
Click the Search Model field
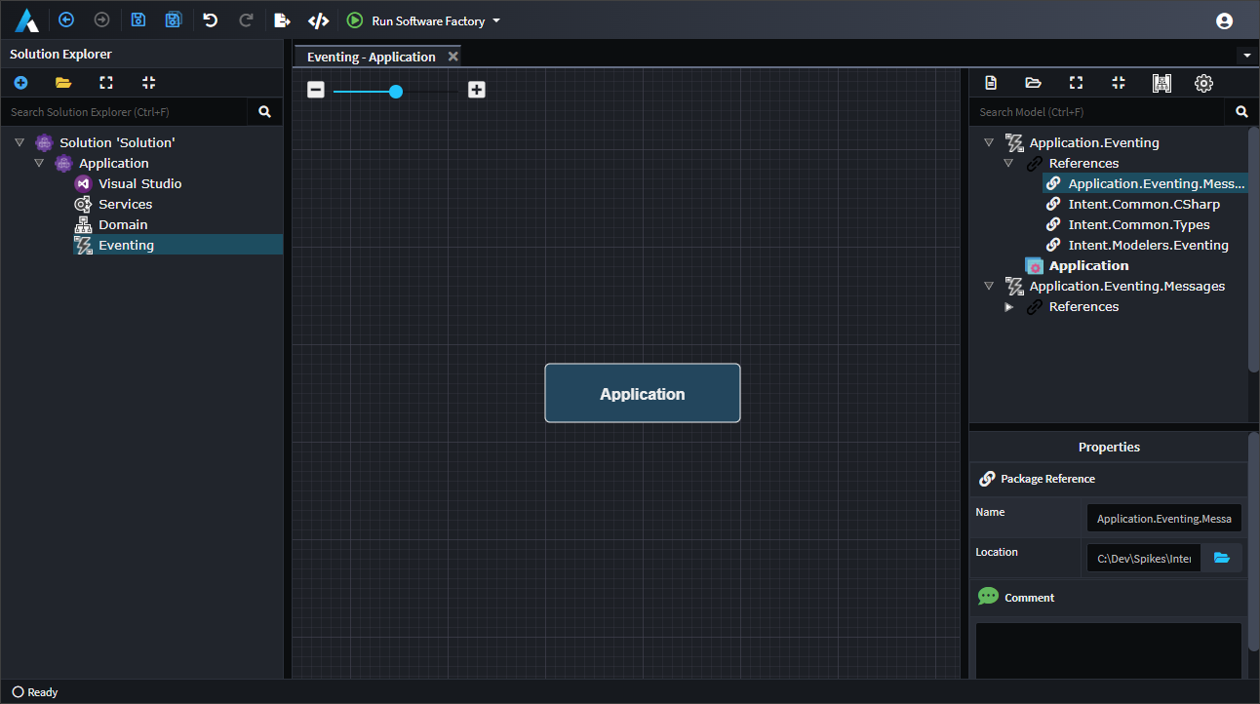[x=1096, y=112]
